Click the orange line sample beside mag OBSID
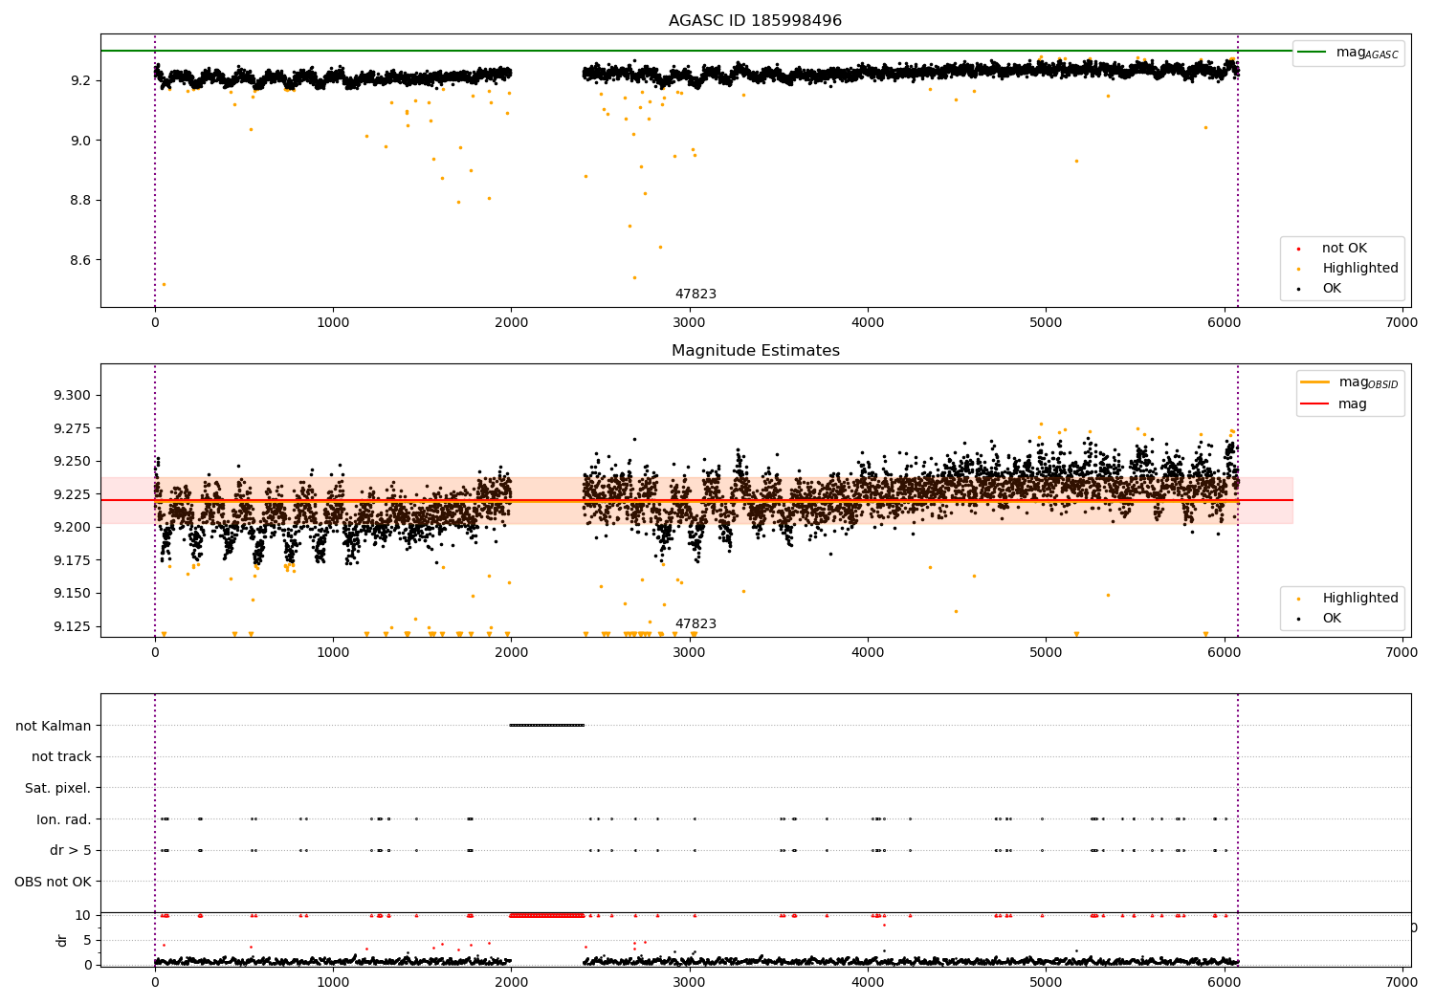The image size is (1435, 1004). click(1314, 382)
